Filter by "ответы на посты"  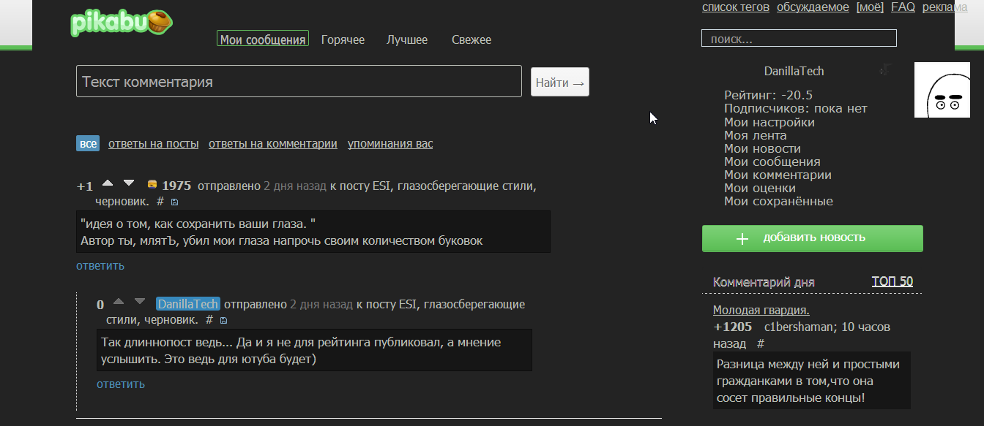tap(153, 144)
